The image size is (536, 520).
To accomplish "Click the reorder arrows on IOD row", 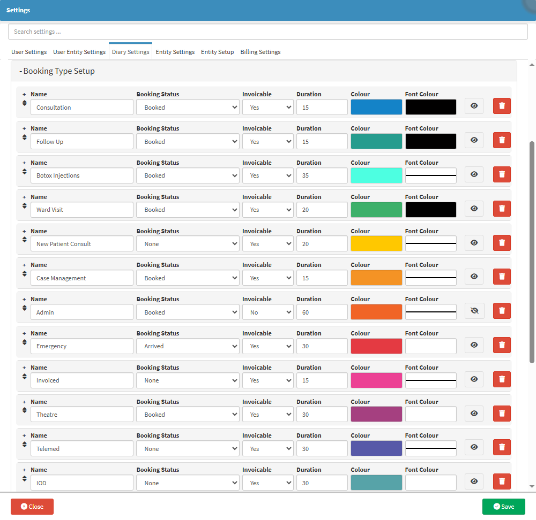I will (x=24, y=478).
